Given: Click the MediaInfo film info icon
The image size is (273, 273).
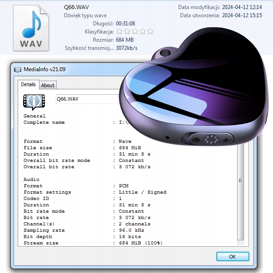Looking at the screenshot, I should 34,102.
